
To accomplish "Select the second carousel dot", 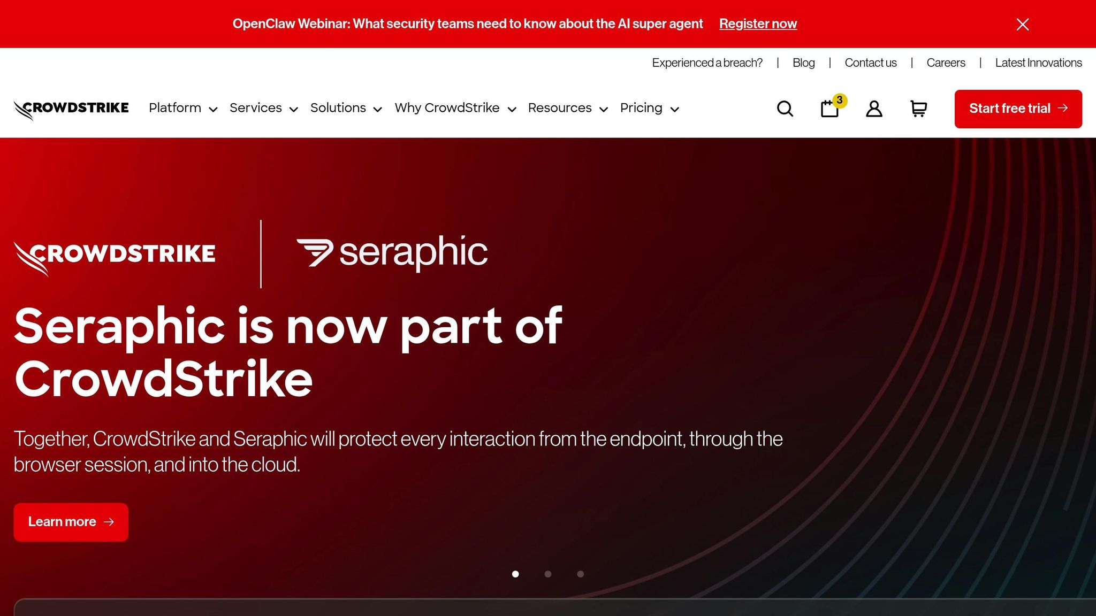I will pyautogui.click(x=548, y=574).
